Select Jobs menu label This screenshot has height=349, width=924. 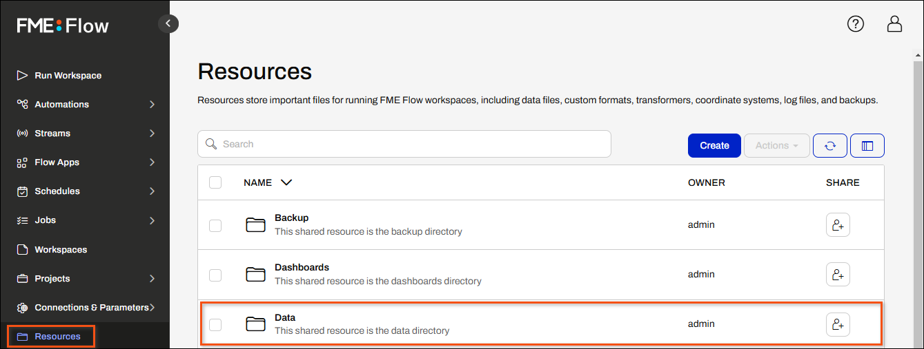point(46,220)
